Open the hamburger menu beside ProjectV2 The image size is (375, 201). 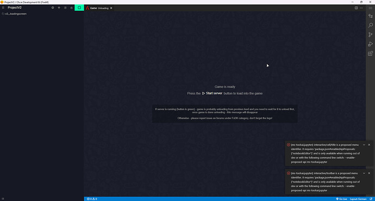(x=3, y=8)
